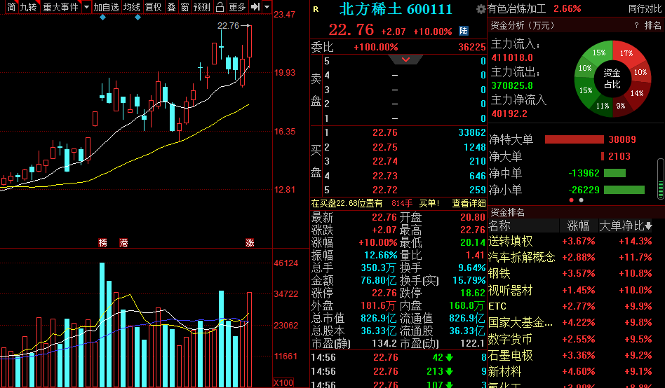
Task: Toggle 复权 price adjustment
Action: pos(153,7)
